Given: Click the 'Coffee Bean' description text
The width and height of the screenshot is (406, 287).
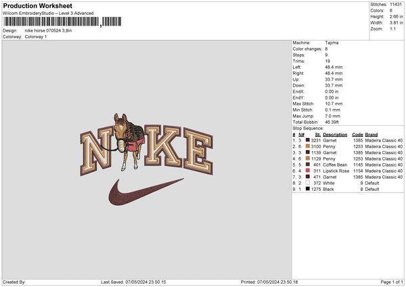Looking at the screenshot, I should 335,165.
